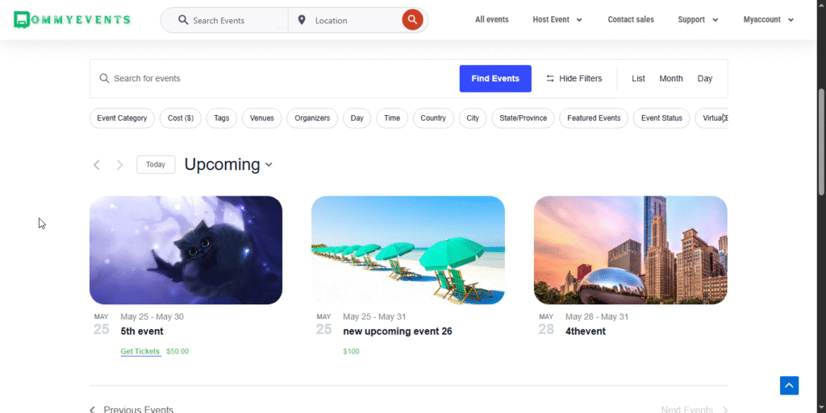Open the Organizers filter
826x413 pixels.
tap(312, 118)
